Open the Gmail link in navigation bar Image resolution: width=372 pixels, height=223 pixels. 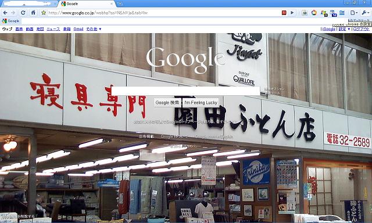pos(78,29)
